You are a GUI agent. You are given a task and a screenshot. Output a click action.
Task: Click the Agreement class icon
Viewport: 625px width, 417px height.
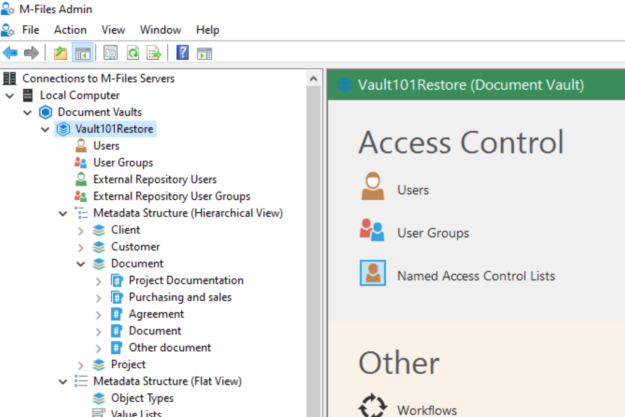(116, 314)
